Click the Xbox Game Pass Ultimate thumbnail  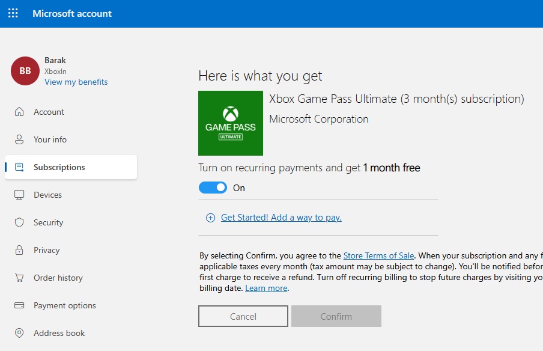[x=231, y=123]
